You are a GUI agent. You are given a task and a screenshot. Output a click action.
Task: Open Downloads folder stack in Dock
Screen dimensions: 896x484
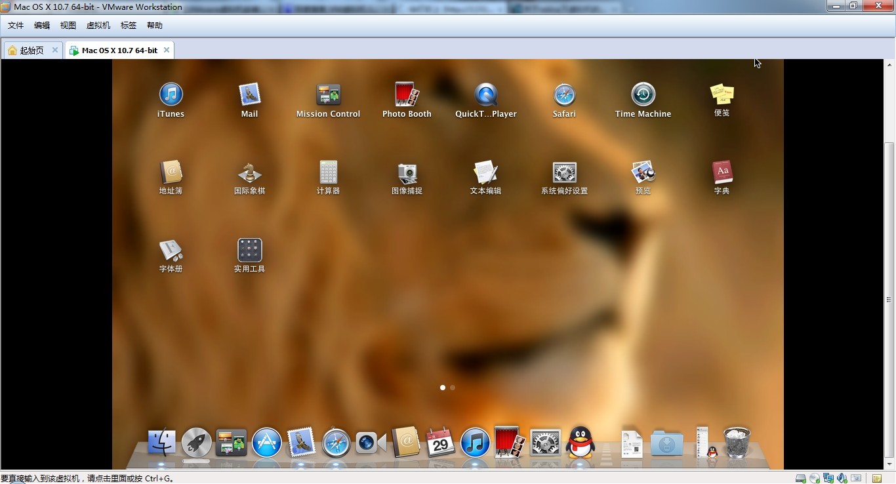(x=667, y=444)
